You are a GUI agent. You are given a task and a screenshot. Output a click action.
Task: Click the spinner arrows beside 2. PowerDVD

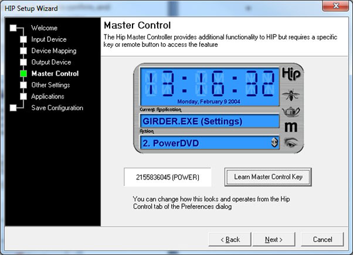(274, 142)
